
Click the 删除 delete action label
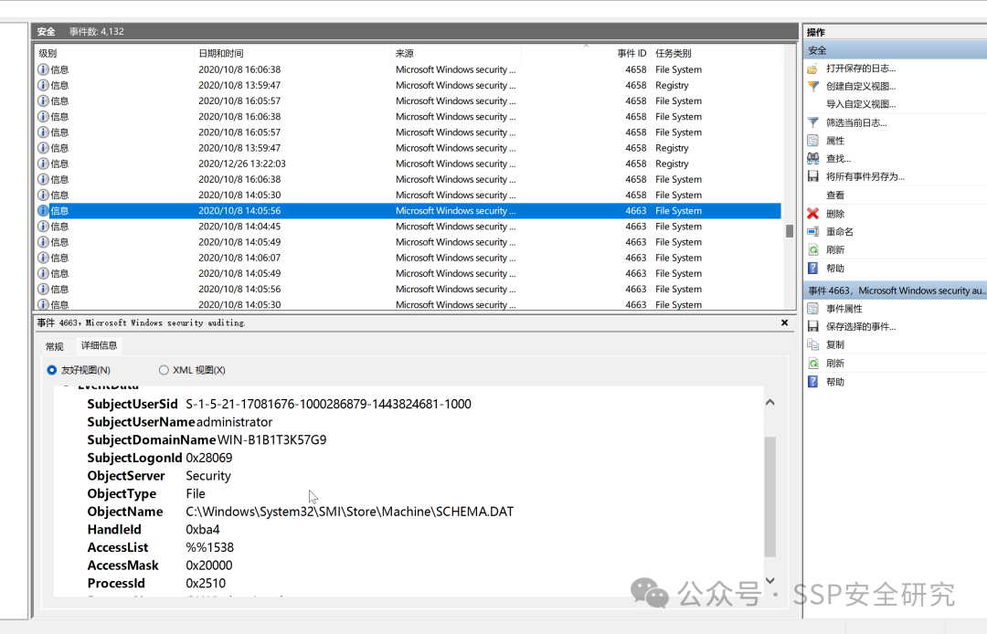pos(835,214)
